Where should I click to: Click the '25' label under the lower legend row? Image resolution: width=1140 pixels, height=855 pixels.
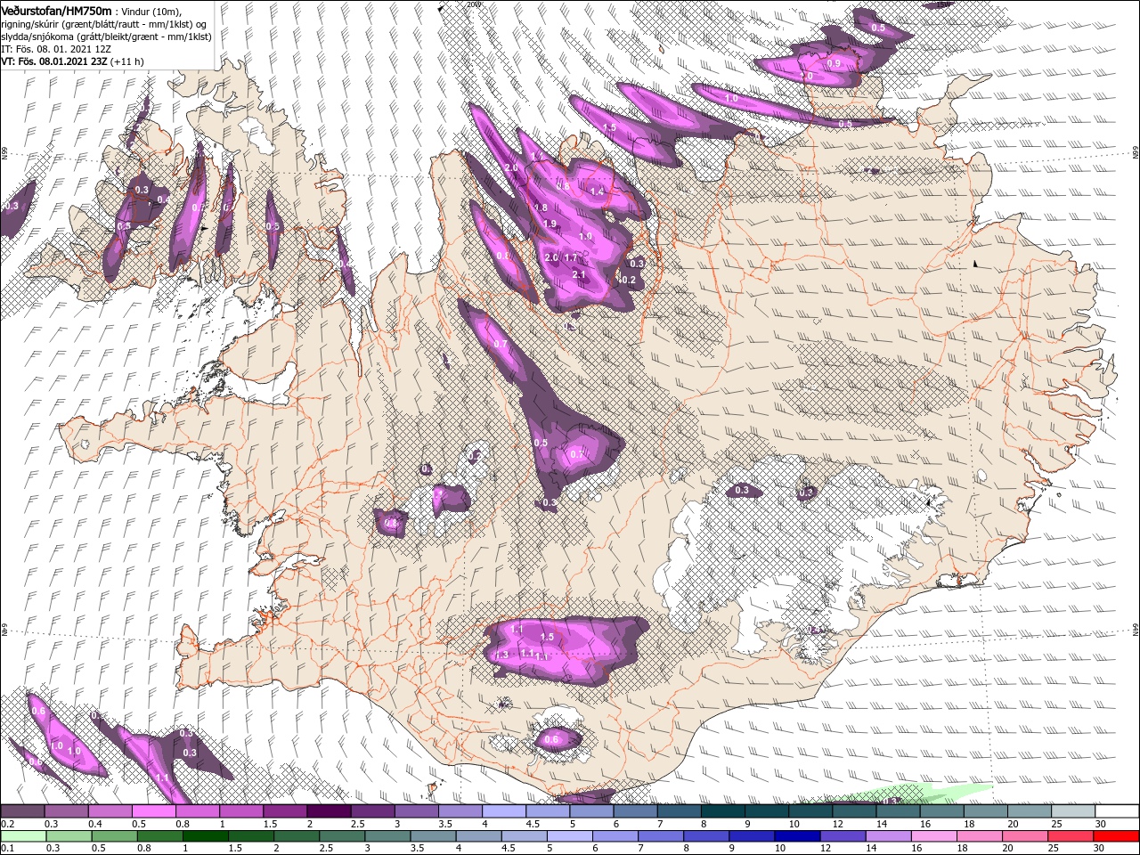[1052, 848]
